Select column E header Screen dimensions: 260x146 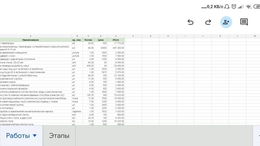click(116, 36)
